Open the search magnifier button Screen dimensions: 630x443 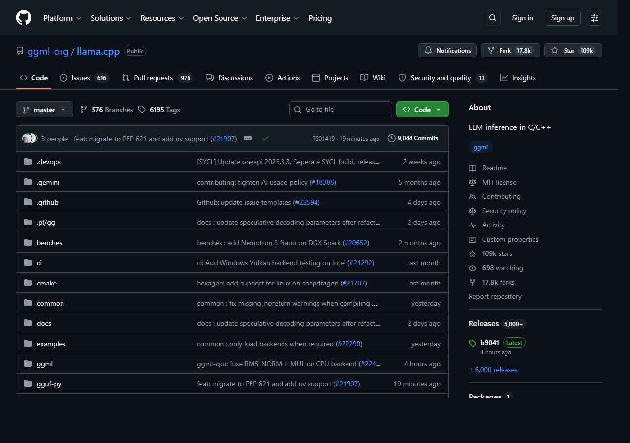click(x=493, y=18)
